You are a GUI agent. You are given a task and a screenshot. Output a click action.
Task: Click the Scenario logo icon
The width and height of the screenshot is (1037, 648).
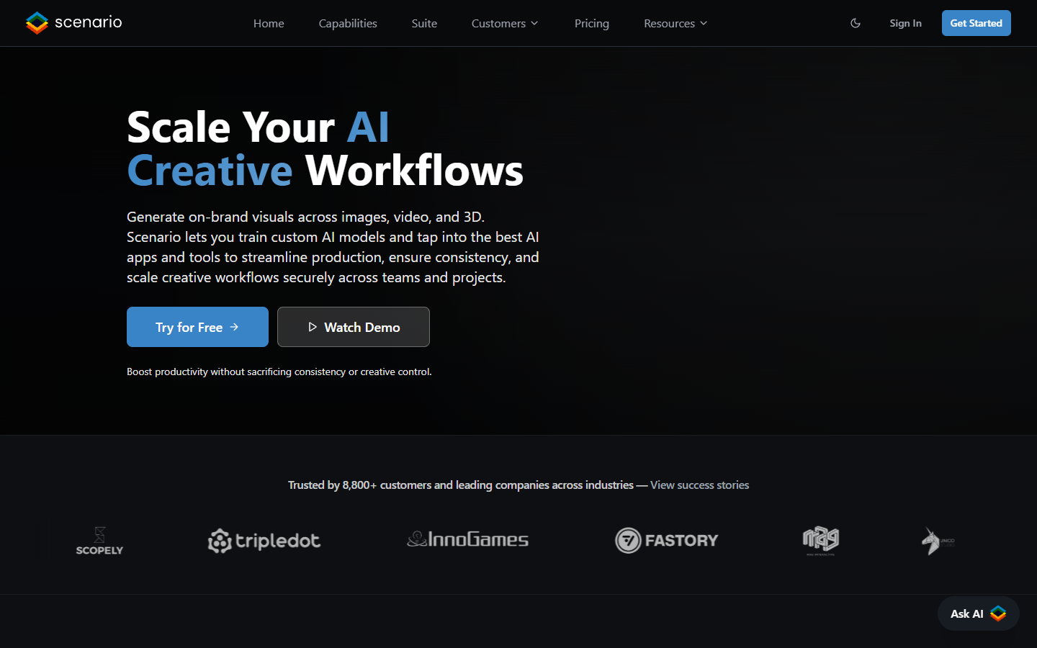tap(37, 23)
